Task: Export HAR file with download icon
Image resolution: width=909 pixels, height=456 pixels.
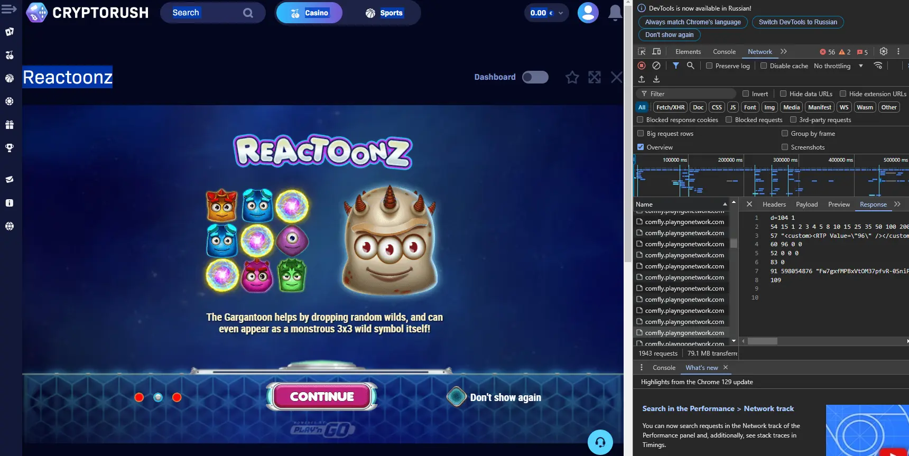Action: (656, 79)
